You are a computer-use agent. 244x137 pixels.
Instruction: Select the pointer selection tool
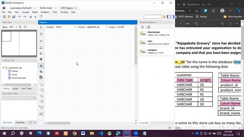[x=41, y=27]
